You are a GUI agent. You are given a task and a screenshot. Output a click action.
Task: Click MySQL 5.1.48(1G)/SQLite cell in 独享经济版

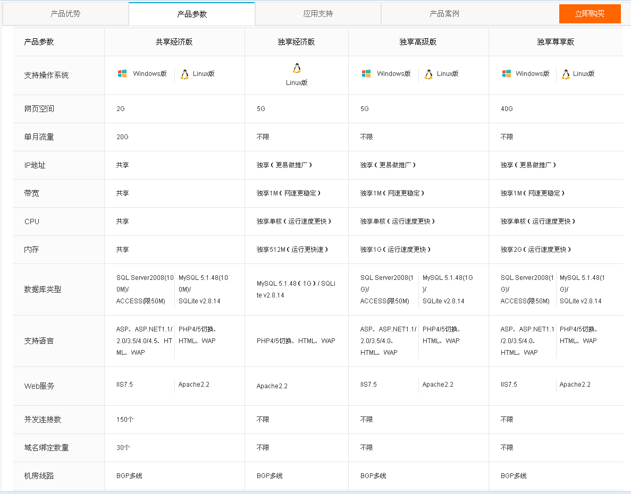point(296,289)
